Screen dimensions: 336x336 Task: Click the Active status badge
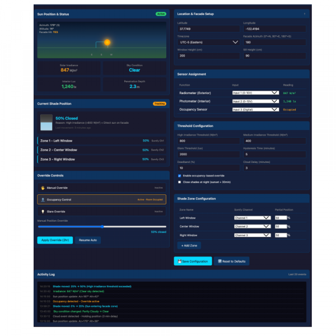coord(161,13)
